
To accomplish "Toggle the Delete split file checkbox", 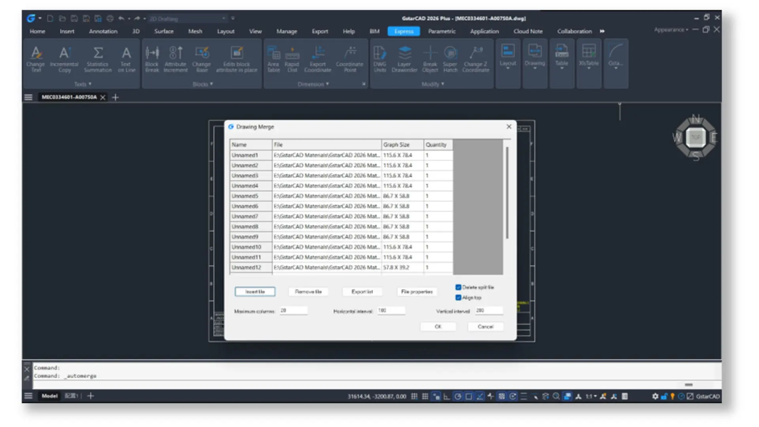I will [x=458, y=287].
